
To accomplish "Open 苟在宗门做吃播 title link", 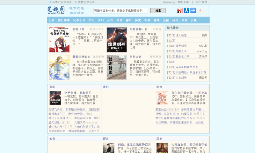I will (x=189, y=93).
